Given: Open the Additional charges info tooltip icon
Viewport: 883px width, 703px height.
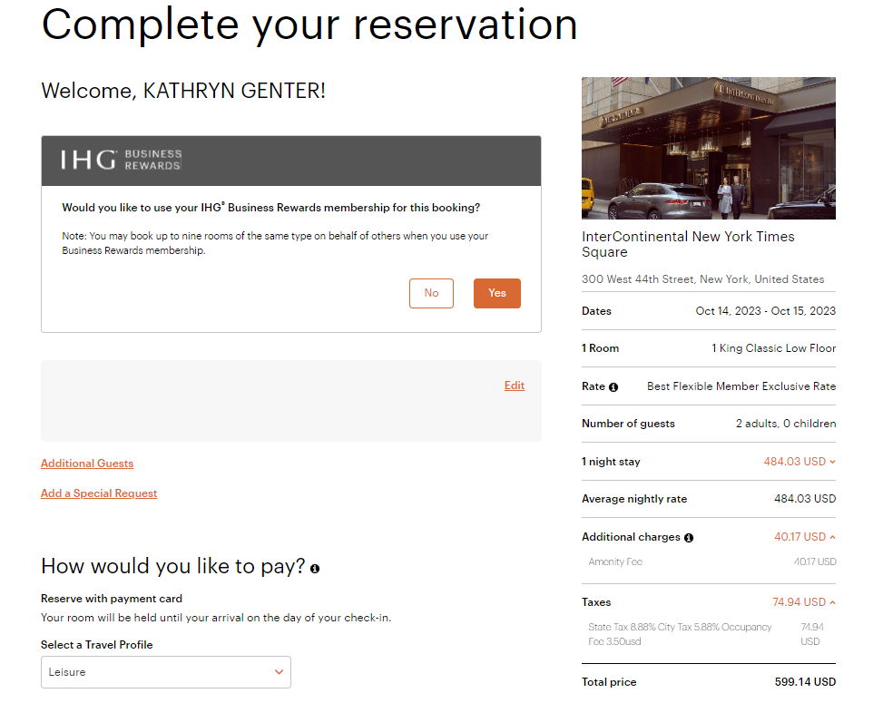Looking at the screenshot, I should point(689,536).
